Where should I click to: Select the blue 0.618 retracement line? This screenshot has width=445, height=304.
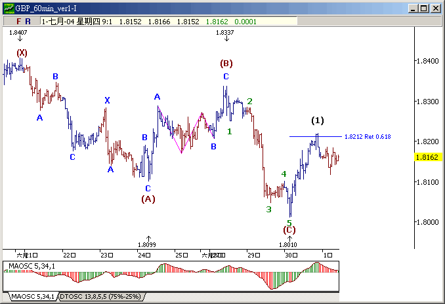(316, 137)
